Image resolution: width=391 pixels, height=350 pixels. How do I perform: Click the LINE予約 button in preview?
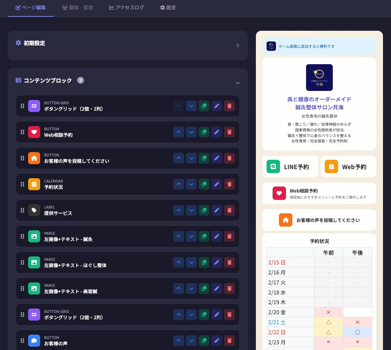pos(290,166)
